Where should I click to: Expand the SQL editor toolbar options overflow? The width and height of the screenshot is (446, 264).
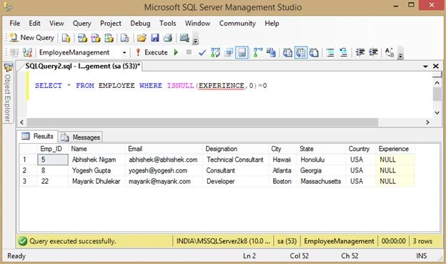400,55
